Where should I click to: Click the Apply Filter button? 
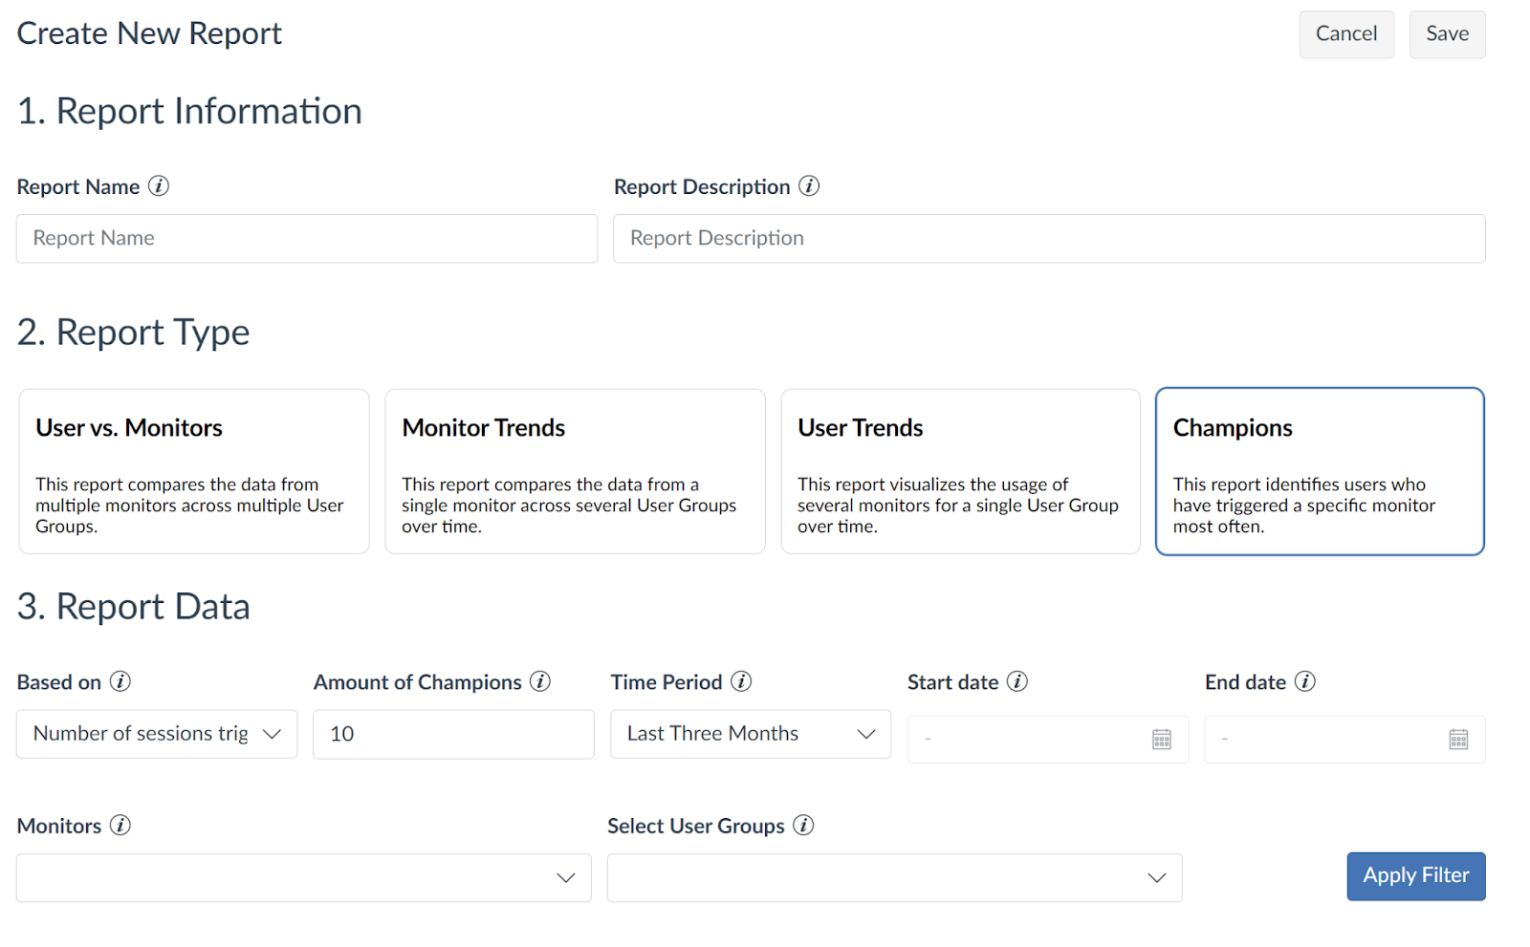click(x=1415, y=875)
